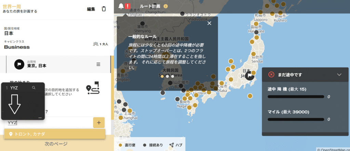Click the black flag icon beside 東京, 日本

coord(19,64)
